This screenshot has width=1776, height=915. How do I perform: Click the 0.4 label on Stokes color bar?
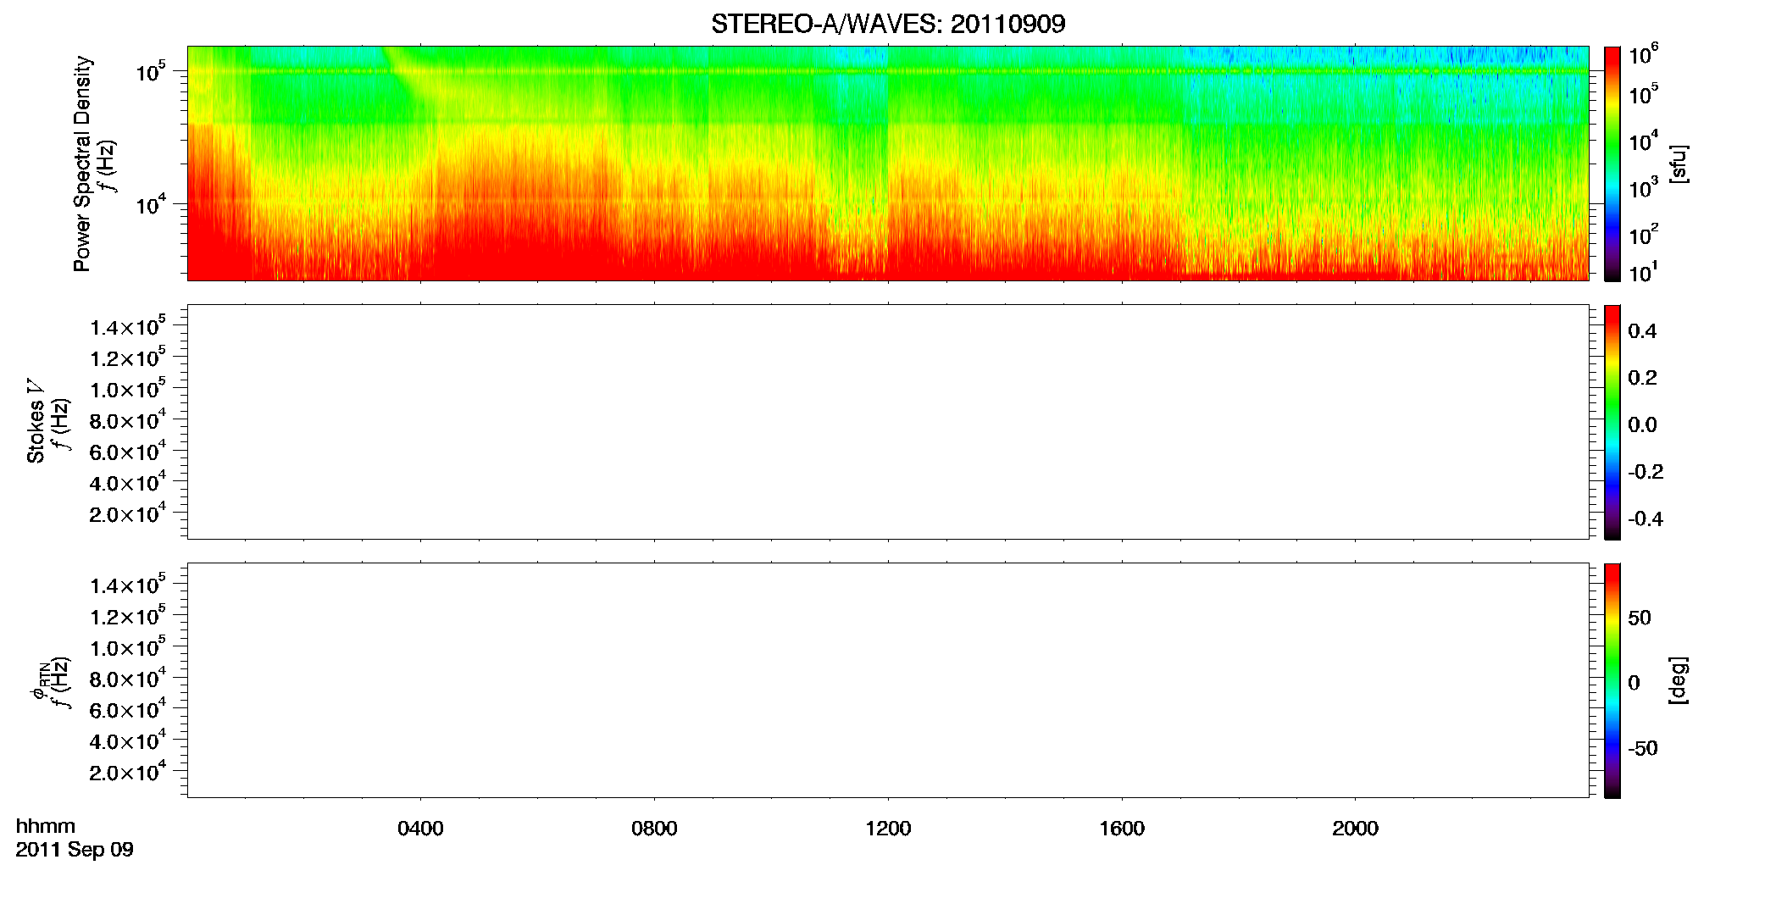(x=1642, y=331)
